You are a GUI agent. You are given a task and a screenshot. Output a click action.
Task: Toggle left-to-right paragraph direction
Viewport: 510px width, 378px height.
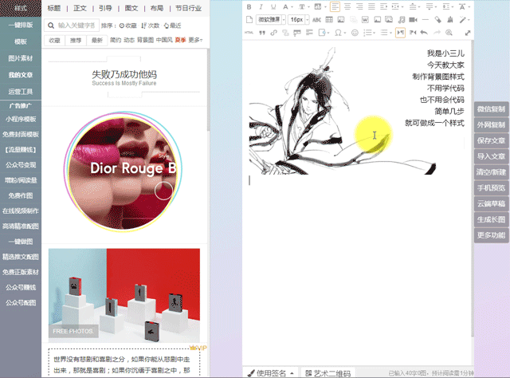tap(400, 33)
